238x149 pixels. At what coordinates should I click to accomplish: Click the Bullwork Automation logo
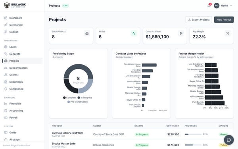pos(15,6)
